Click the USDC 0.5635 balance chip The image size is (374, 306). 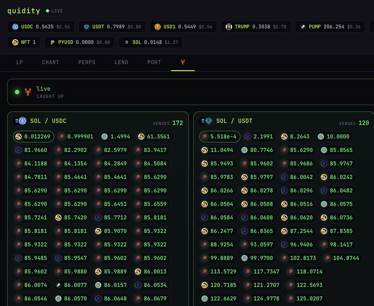[41, 27]
